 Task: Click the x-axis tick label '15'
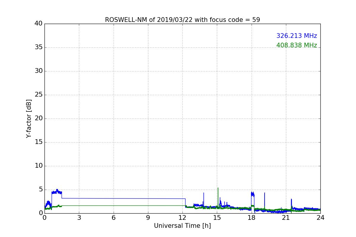[x=217, y=217]
